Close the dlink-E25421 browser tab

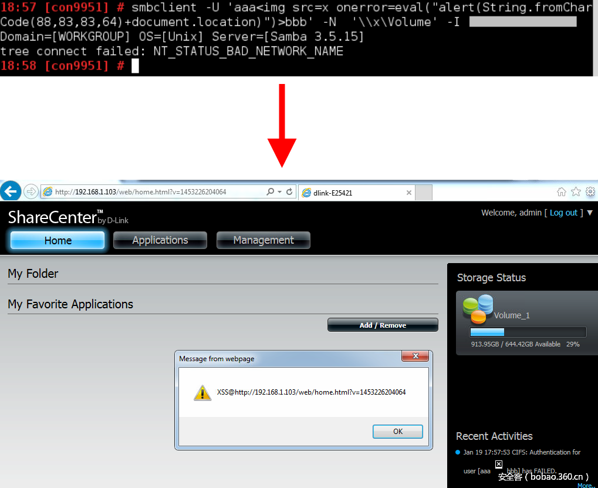tap(409, 193)
